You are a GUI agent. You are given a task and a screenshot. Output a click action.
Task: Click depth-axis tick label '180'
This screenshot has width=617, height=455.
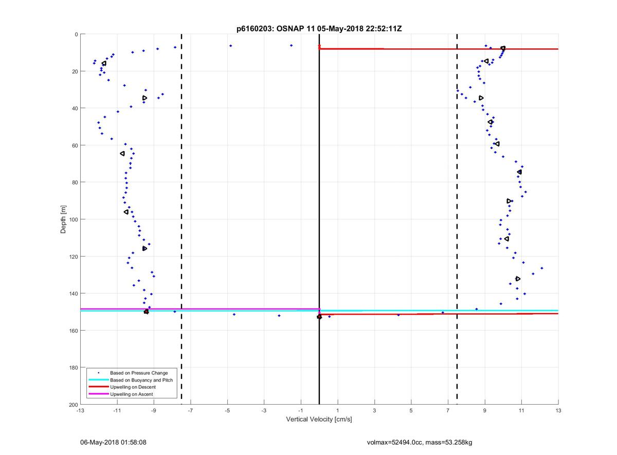pyautogui.click(x=73, y=368)
